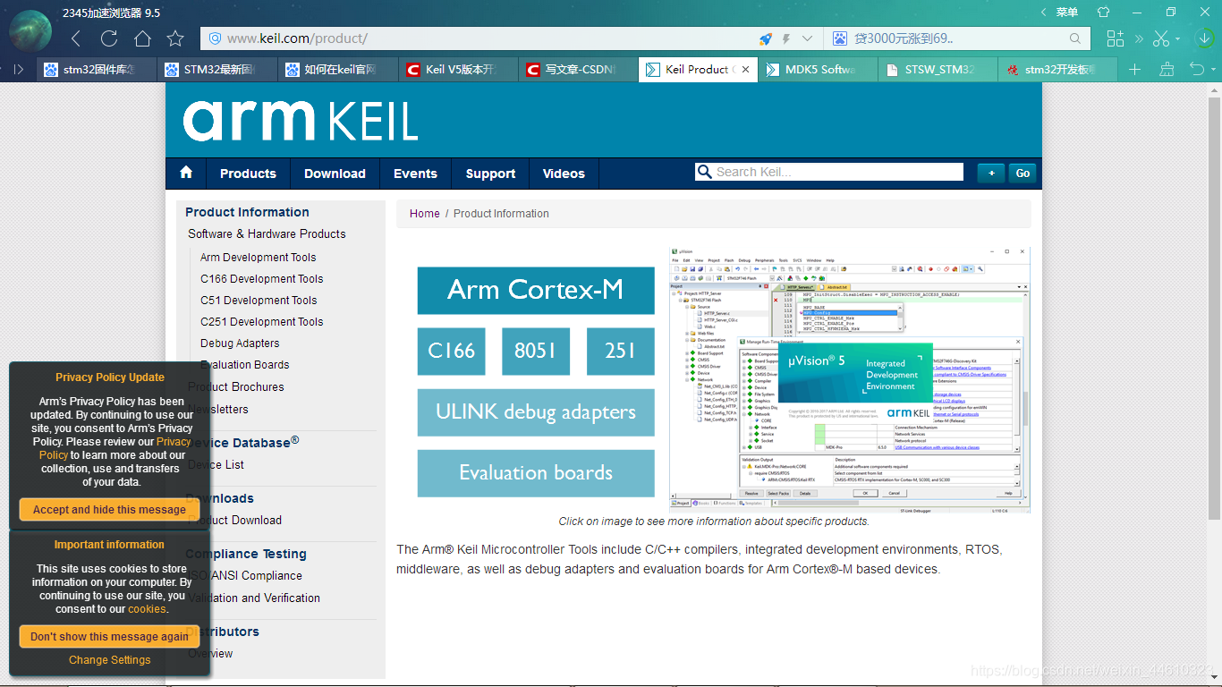Click Don't show this message again button

click(109, 637)
